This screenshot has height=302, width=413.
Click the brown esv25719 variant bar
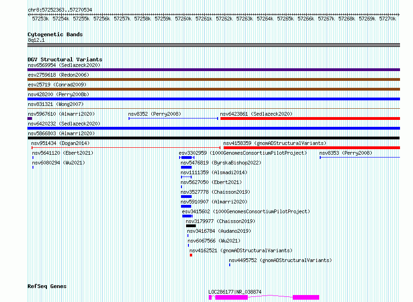[x=213, y=89]
